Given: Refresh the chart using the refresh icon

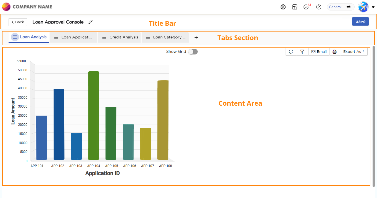Looking at the screenshot, I should coord(291,52).
